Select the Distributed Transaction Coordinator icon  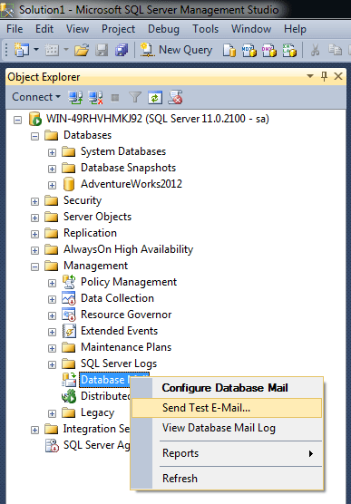pos(69,396)
